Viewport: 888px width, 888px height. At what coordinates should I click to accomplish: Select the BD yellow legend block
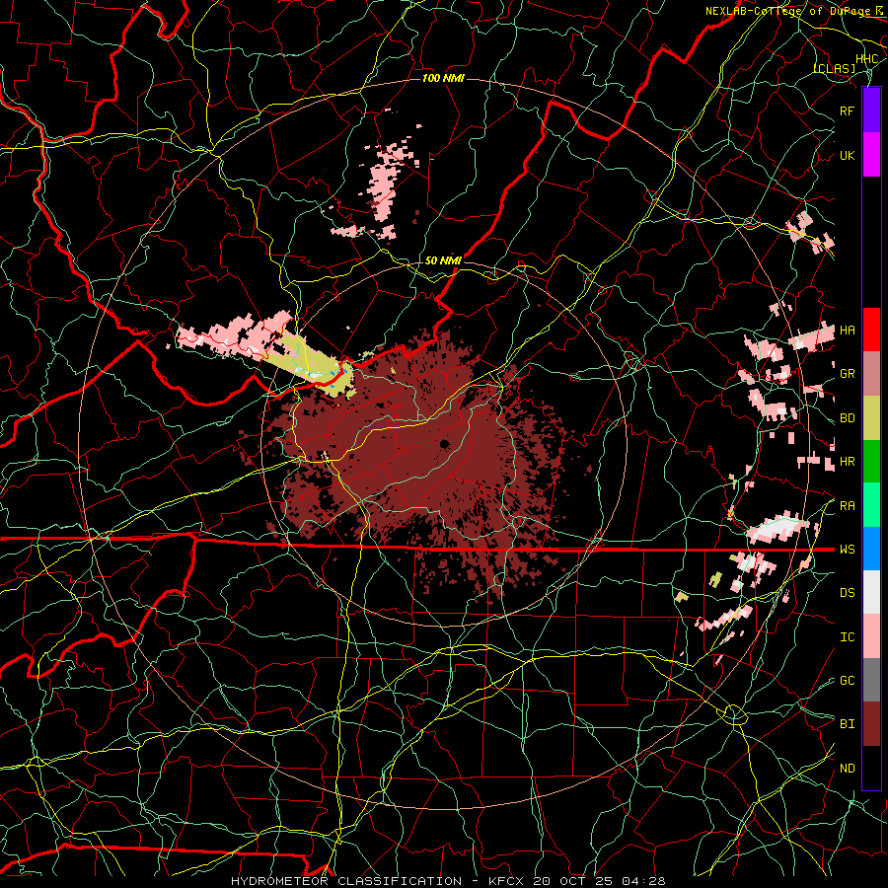tap(871, 418)
